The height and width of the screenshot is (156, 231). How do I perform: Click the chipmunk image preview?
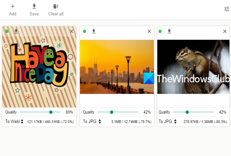[193, 67]
